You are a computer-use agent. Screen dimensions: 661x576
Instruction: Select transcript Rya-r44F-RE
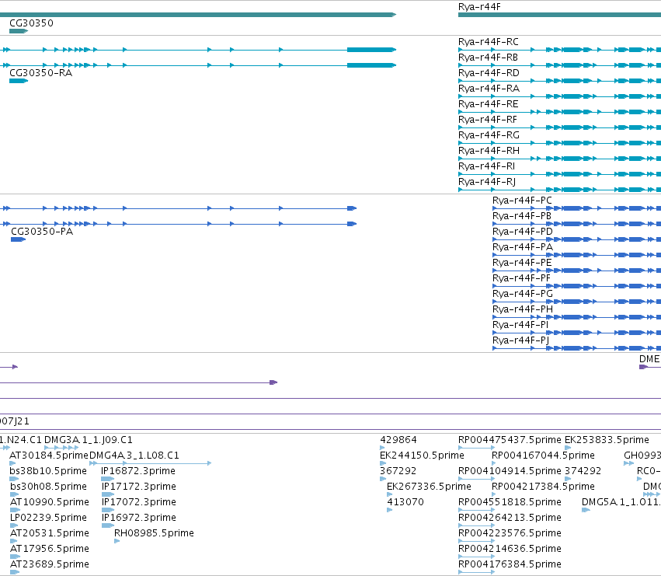(488, 104)
